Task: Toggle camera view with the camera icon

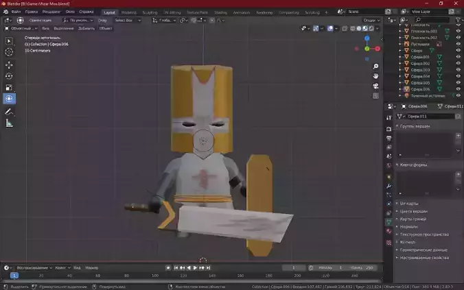Action: point(375,86)
